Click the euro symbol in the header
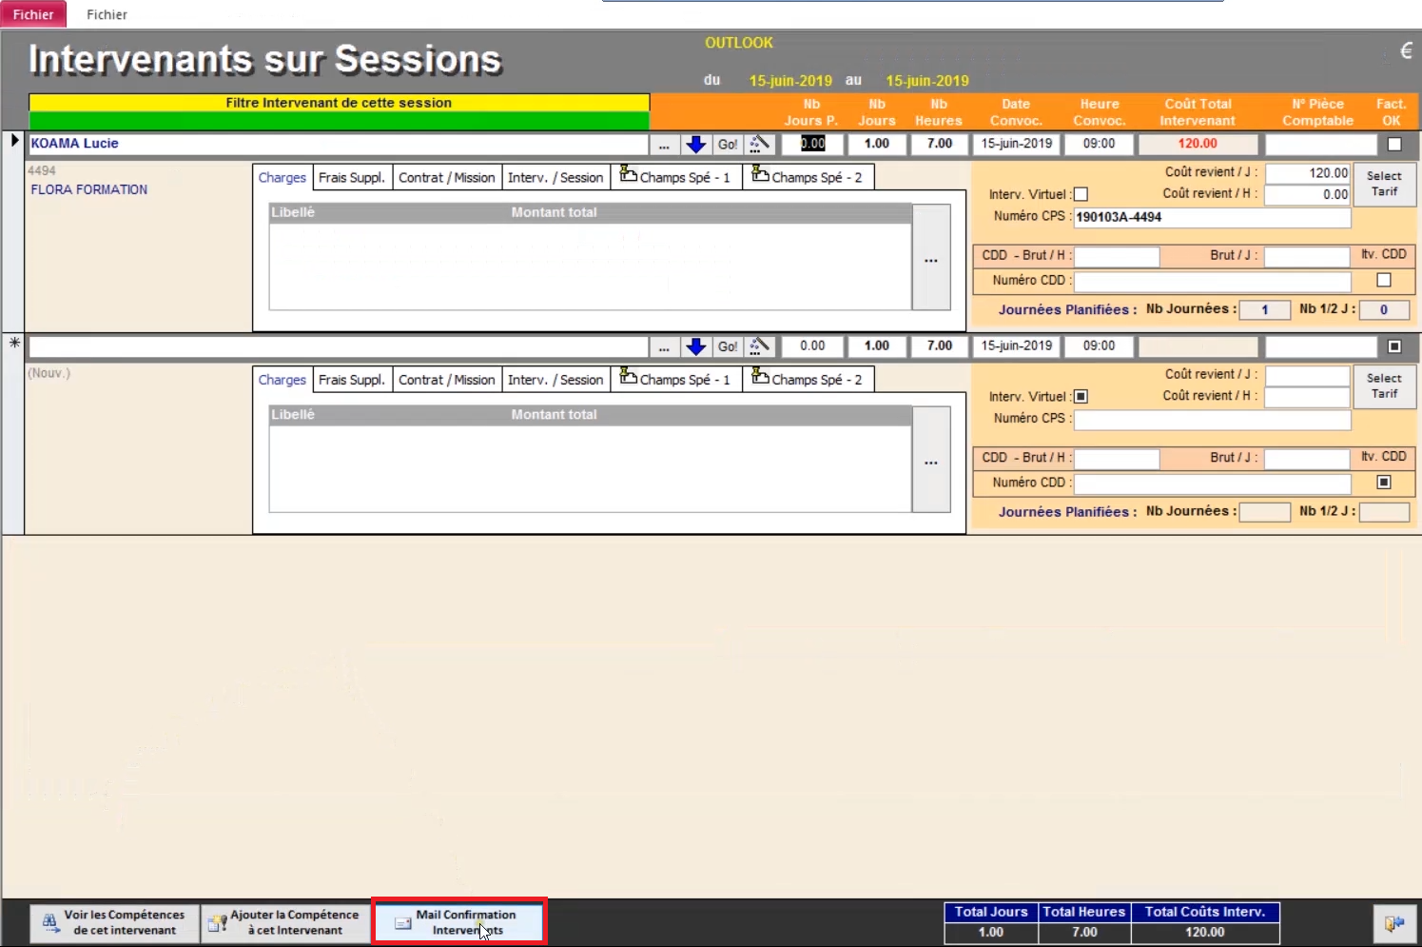Screen dimensions: 1422x947 point(1406,51)
